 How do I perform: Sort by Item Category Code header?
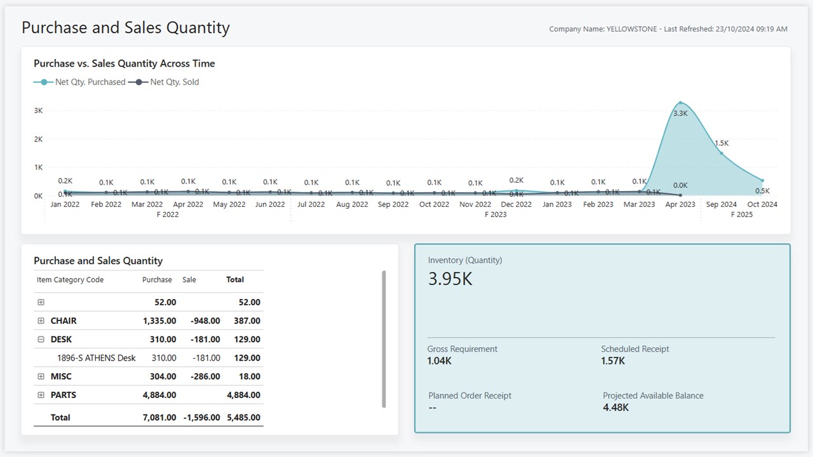coord(70,280)
